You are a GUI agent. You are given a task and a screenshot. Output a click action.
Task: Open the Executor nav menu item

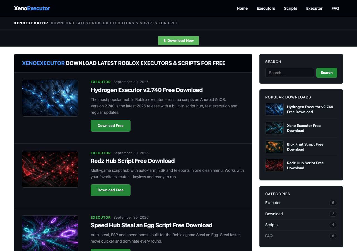coord(314,8)
